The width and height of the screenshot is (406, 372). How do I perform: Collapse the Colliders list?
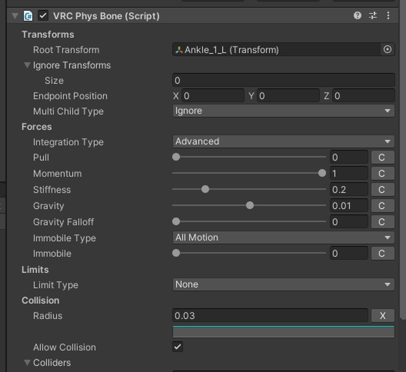[x=27, y=362]
